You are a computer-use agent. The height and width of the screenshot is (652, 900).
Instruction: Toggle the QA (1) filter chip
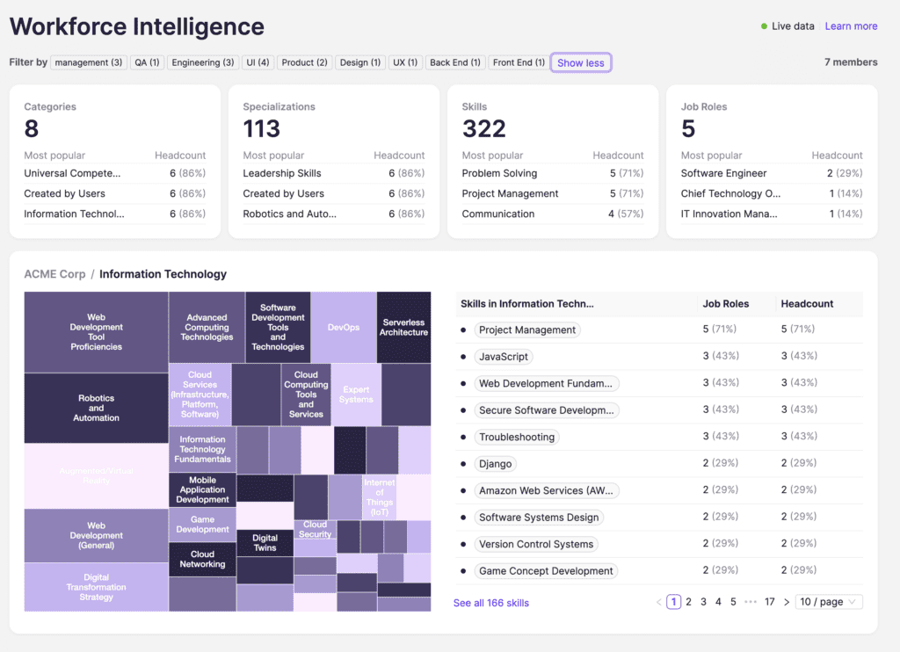tap(147, 62)
